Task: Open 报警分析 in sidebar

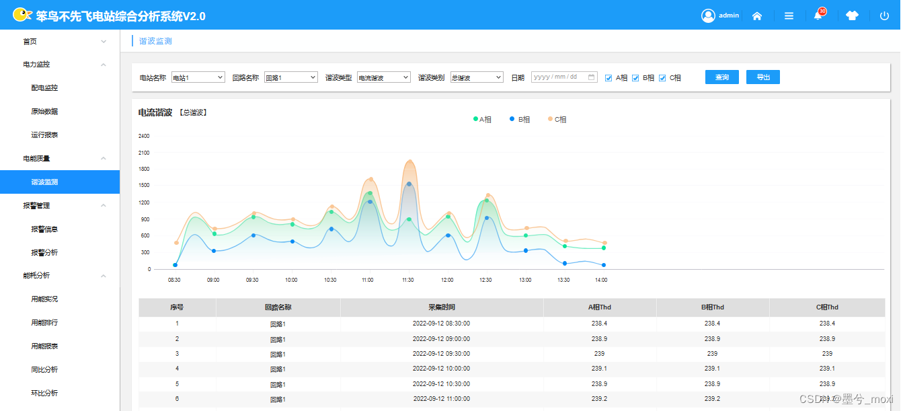Action: pos(44,253)
